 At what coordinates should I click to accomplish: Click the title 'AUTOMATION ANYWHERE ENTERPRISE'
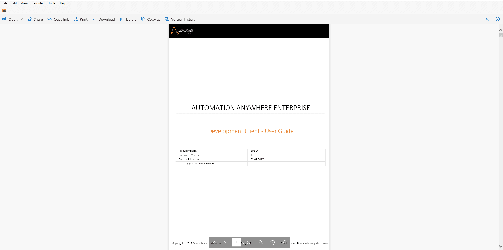point(251,108)
